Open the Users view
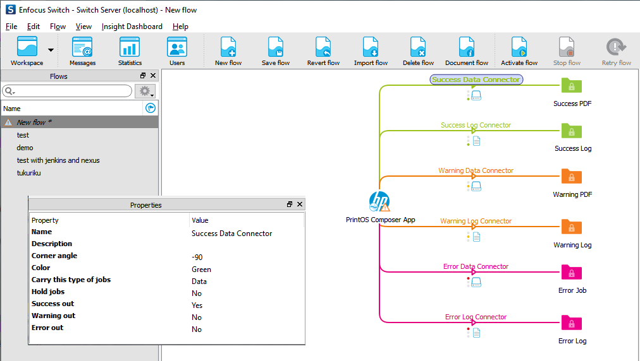 (177, 51)
